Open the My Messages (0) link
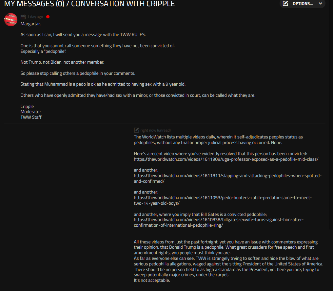 click(34, 4)
